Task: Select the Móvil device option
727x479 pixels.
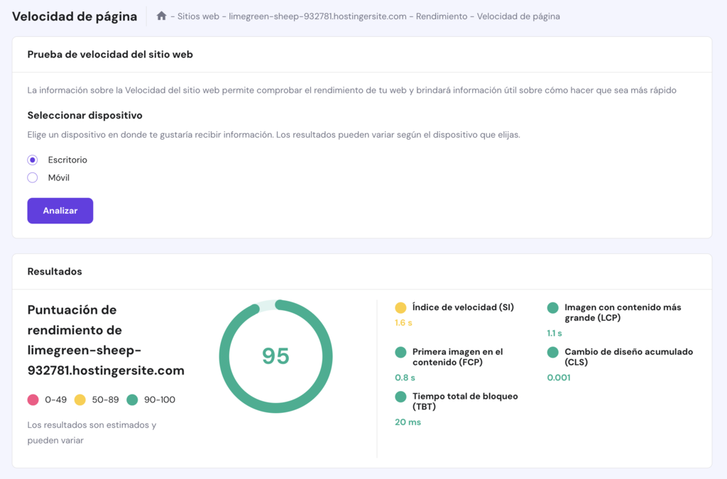Action: click(32, 177)
